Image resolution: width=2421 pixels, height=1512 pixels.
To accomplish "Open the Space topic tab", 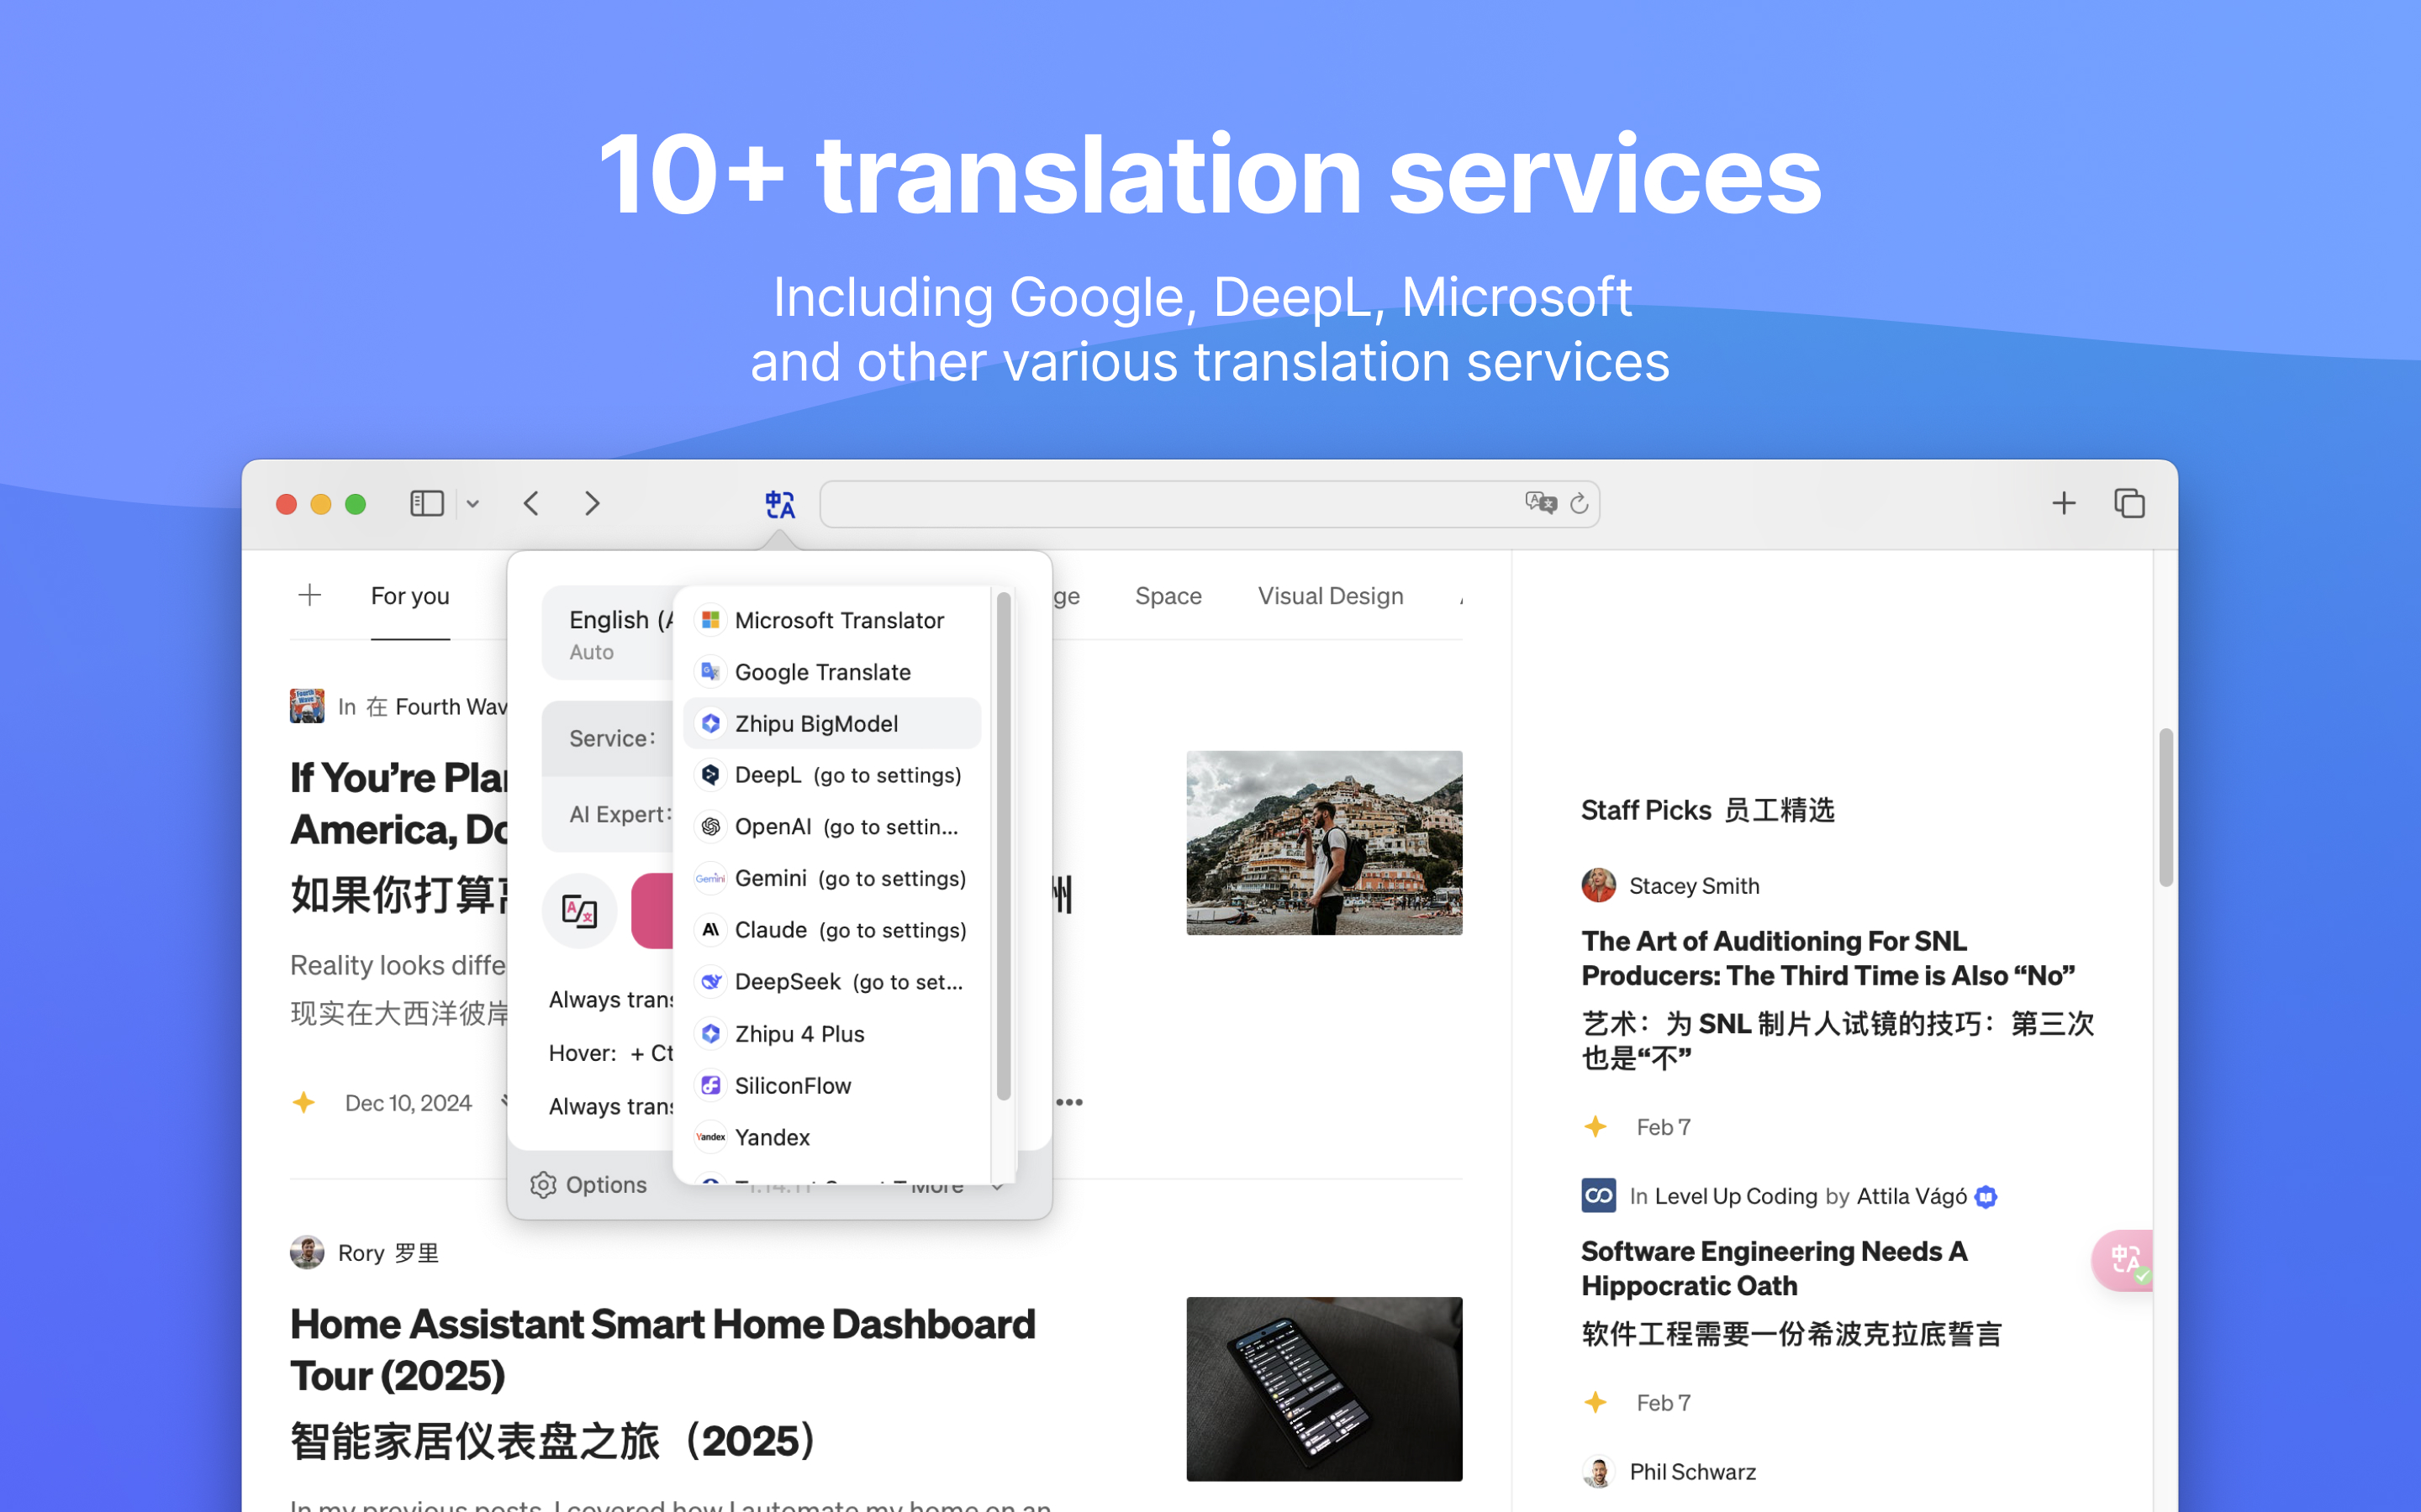I will (x=1168, y=596).
